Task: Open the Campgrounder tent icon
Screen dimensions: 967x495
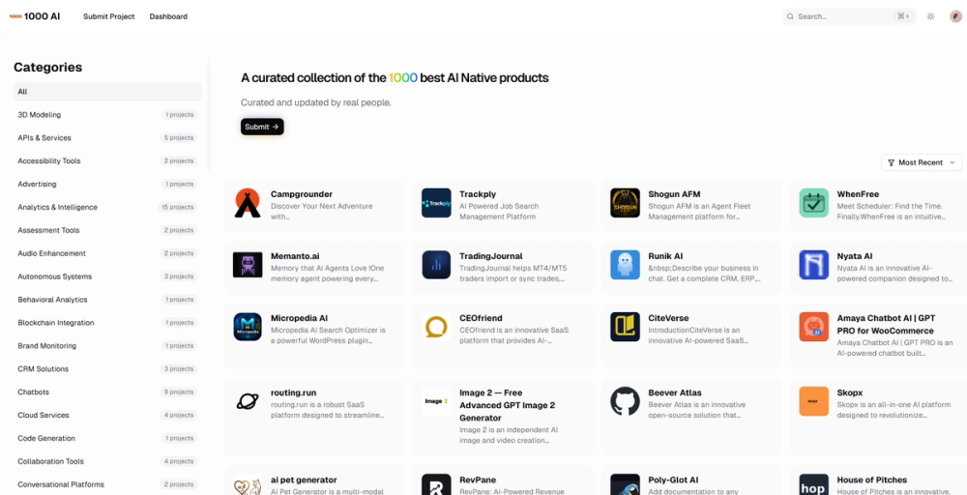Action: (248, 203)
